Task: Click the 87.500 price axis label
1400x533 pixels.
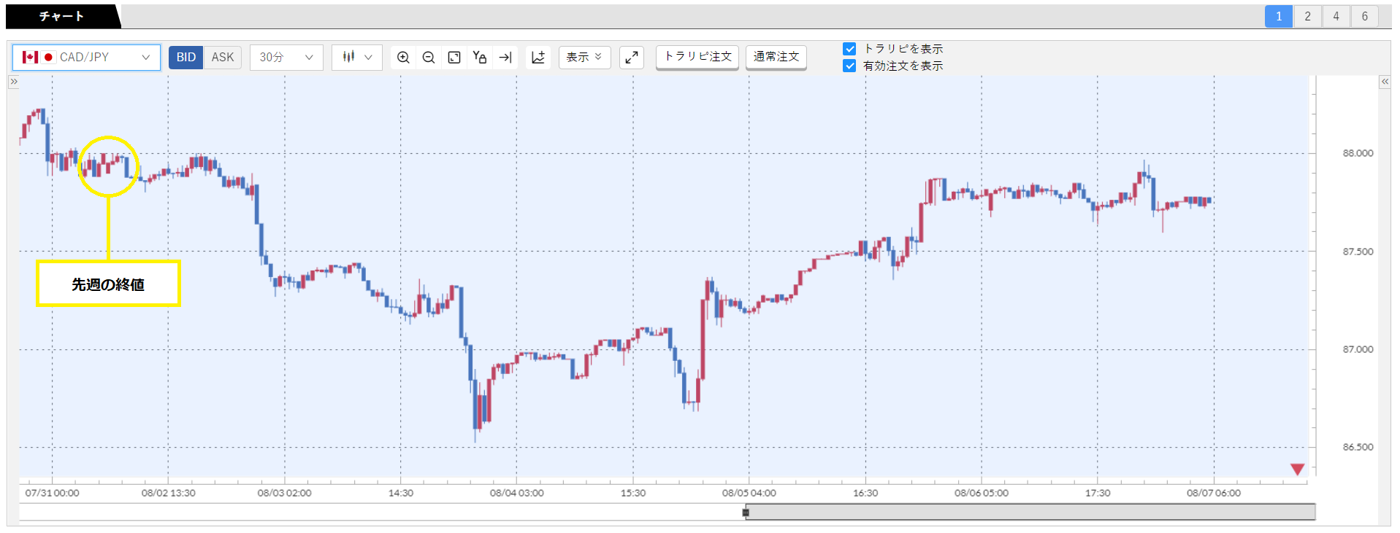Action: click(x=1358, y=252)
